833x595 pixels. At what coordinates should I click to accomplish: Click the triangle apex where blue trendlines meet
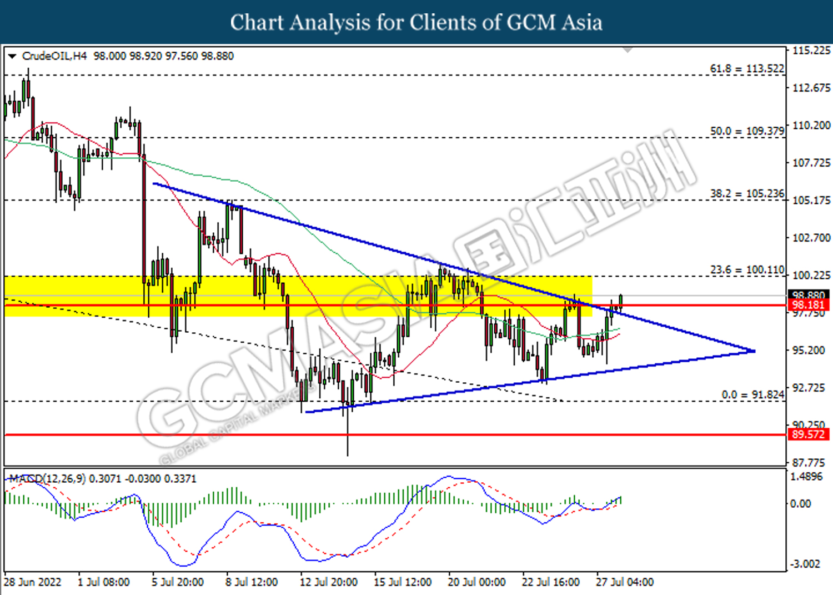click(754, 351)
